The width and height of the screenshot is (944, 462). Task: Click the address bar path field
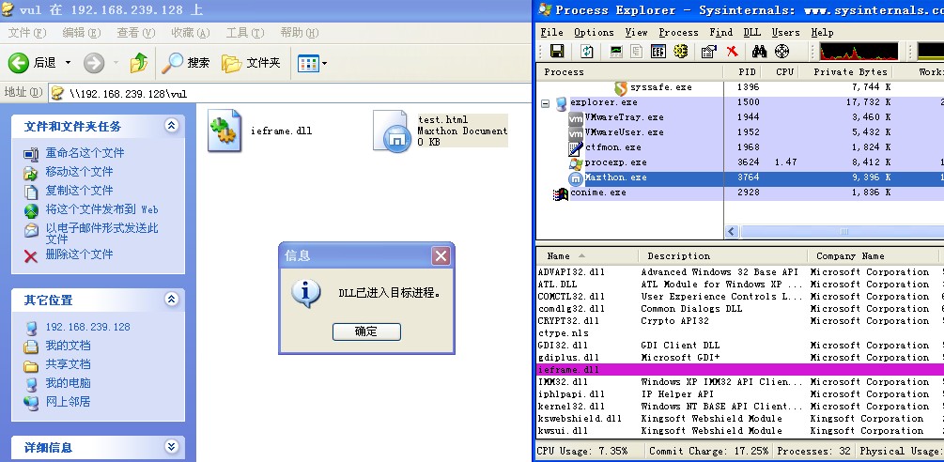point(289,93)
